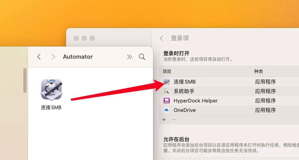Select the OneDrive login item
The image size is (299, 160).
pyautogui.click(x=229, y=110)
